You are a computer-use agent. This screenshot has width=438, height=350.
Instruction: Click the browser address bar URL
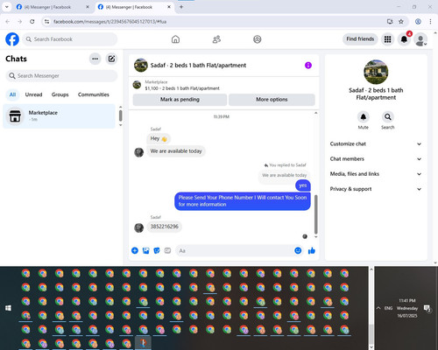[x=109, y=22]
